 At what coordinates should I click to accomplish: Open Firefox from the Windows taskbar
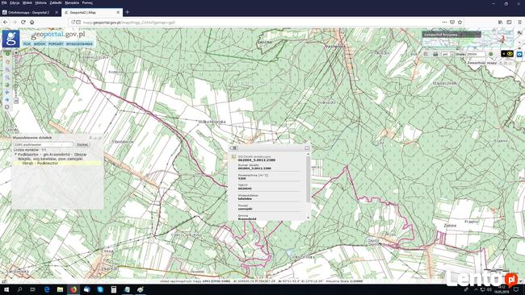73,289
